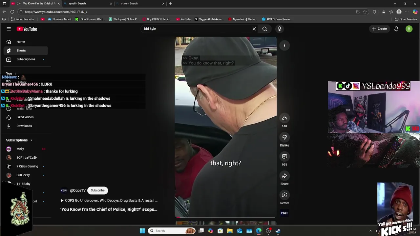Screen dimensions: 420x236
Task: Open the tab actions menu in the top-left corner
Action: tap(4, 4)
